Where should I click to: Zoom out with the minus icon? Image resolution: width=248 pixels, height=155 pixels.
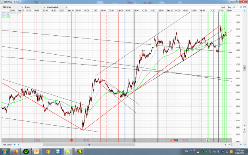pos(229,145)
